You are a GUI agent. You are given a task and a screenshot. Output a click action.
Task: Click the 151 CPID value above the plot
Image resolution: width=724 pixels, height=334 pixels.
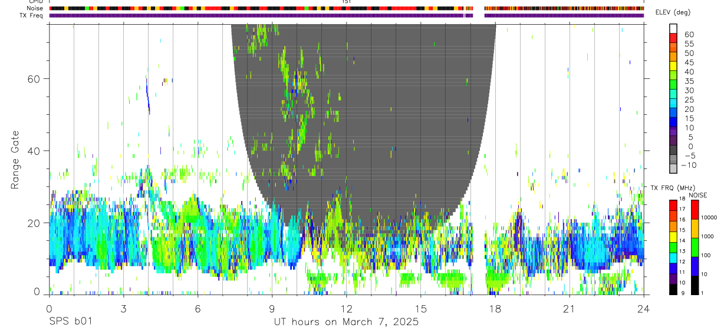[347, 2]
